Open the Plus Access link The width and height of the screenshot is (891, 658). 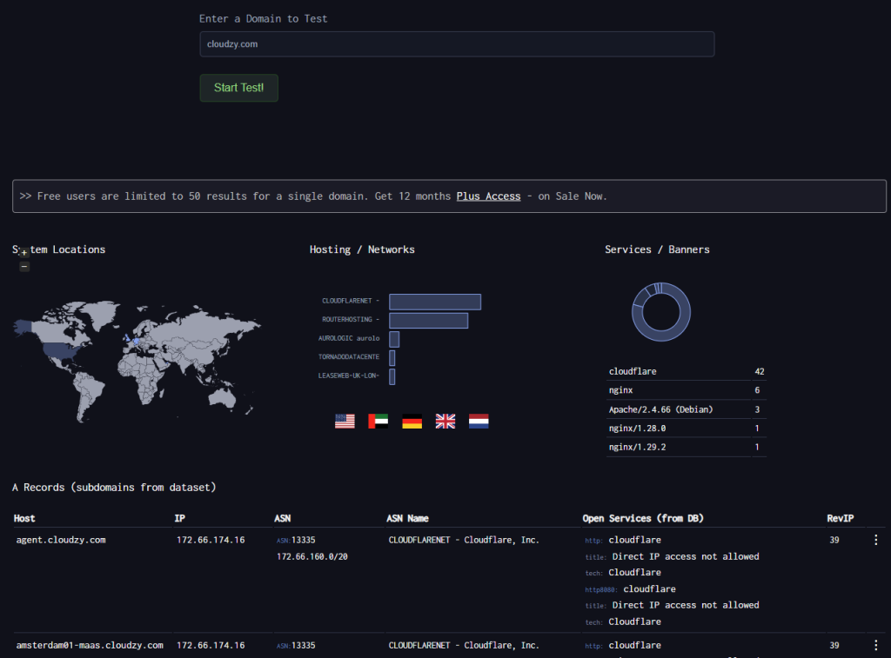tap(488, 196)
